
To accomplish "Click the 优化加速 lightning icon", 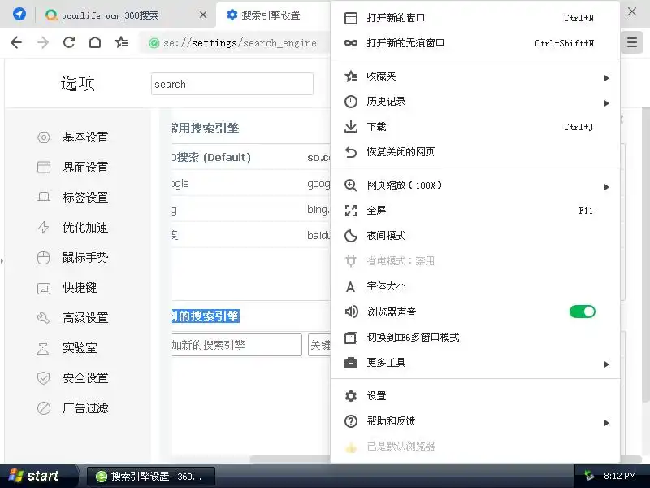I will [x=44, y=228].
